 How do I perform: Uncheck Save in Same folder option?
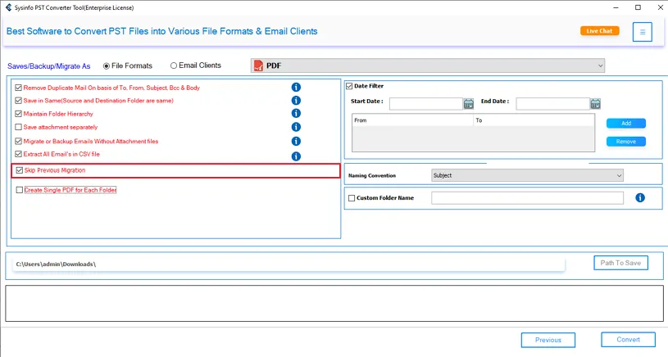(x=18, y=101)
